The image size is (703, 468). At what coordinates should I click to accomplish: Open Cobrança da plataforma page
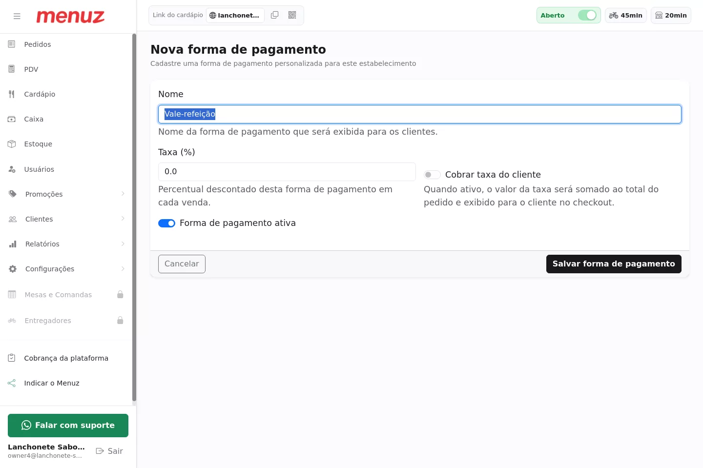coord(66,358)
